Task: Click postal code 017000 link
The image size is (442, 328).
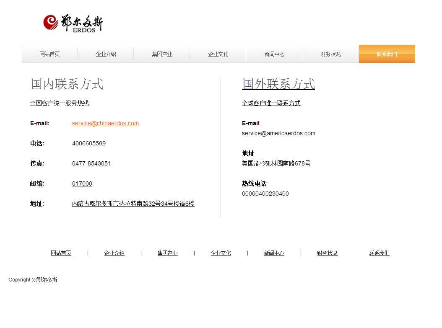Action: 82,183
